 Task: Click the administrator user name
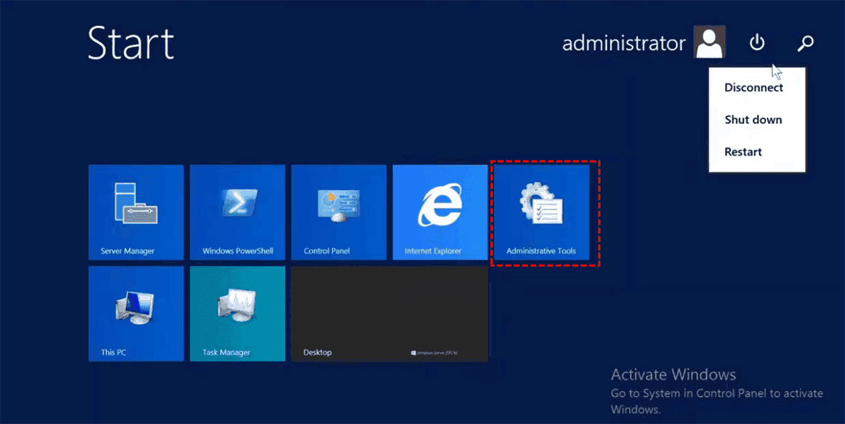click(x=623, y=44)
